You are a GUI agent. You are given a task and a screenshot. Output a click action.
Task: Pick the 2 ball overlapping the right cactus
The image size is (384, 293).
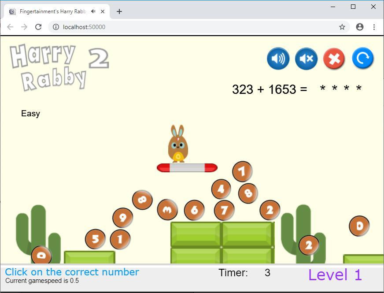pyautogui.click(x=309, y=245)
